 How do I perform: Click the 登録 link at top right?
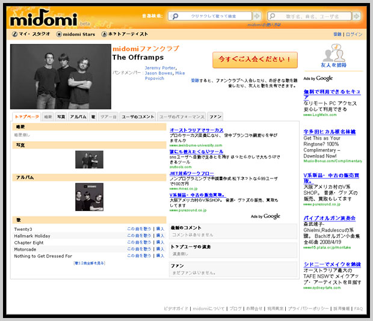(x=338, y=34)
